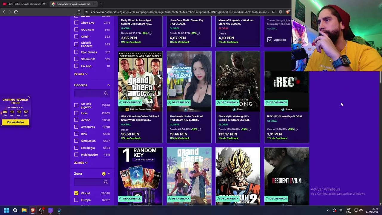Show price info icon for Five Hearts discount
Screen dimensions: 382x215
[x=199, y=129]
